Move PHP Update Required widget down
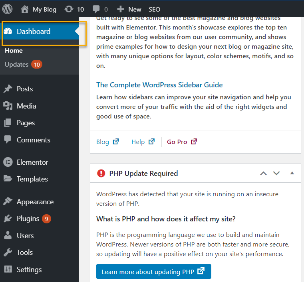The width and height of the screenshot is (304, 282). (x=276, y=173)
